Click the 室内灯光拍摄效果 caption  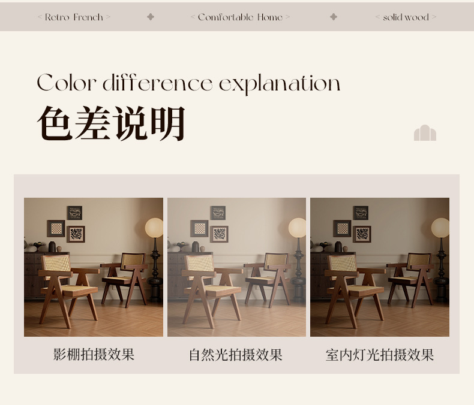380,355
